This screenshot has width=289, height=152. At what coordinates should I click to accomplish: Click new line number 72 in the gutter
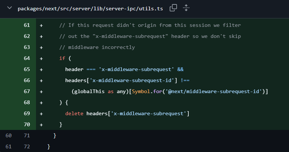pyautogui.click(x=26, y=146)
